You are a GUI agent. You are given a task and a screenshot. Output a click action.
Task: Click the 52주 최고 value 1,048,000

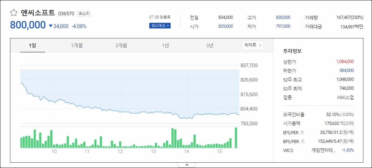tap(345, 79)
